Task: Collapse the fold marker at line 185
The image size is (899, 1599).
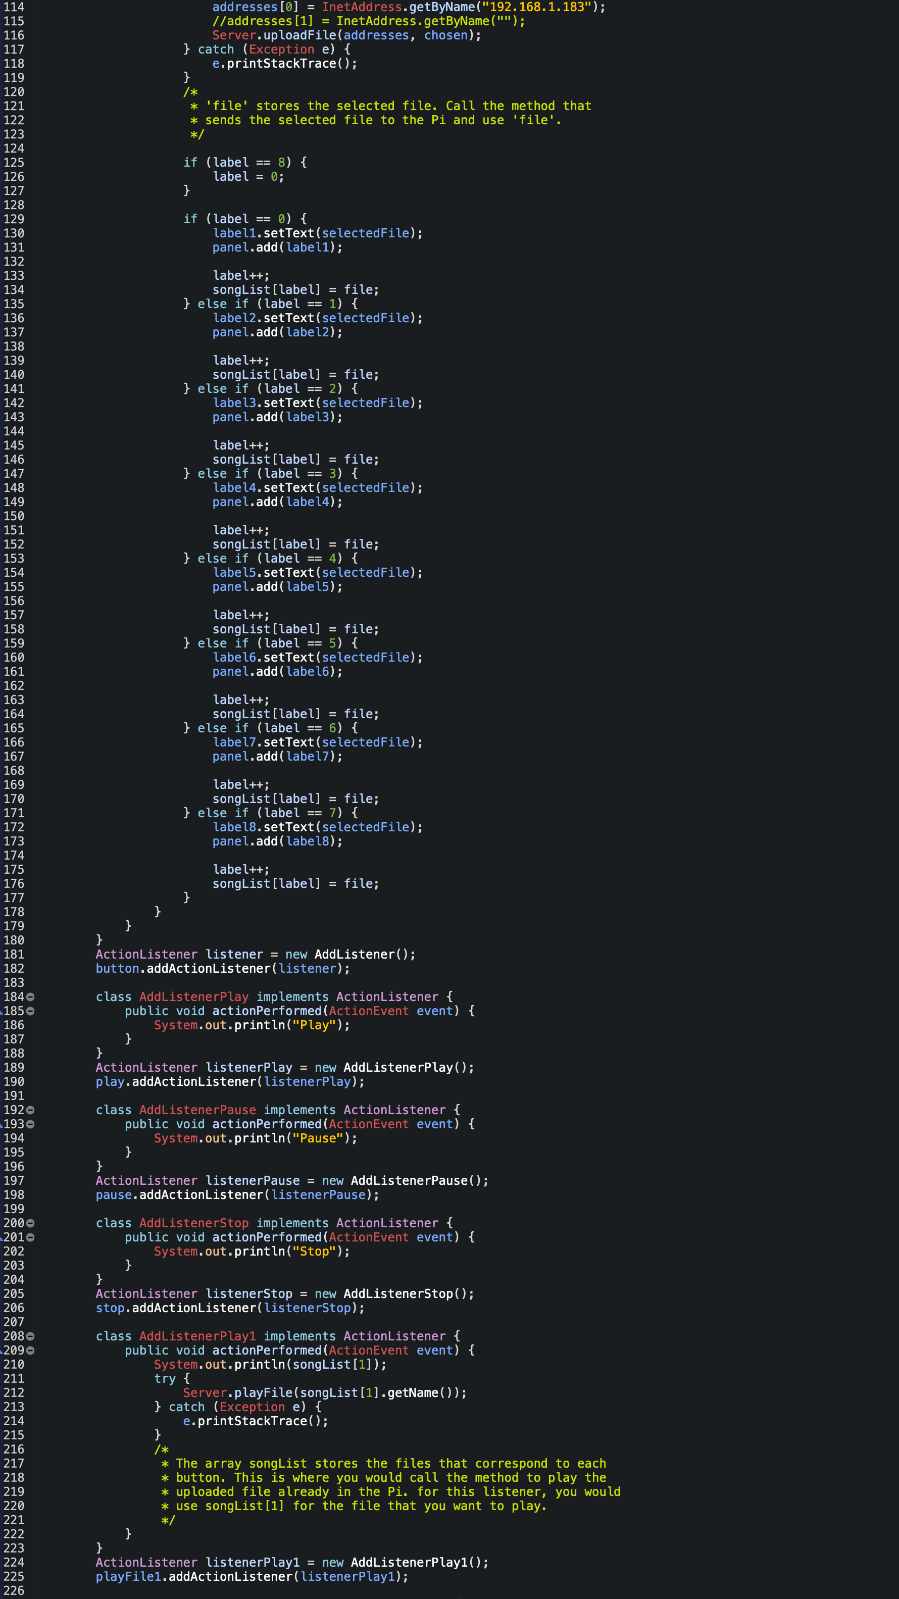Action: pos(30,1011)
